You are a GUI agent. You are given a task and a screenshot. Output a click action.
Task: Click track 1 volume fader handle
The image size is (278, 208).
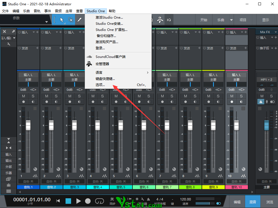click(x=28, y=125)
